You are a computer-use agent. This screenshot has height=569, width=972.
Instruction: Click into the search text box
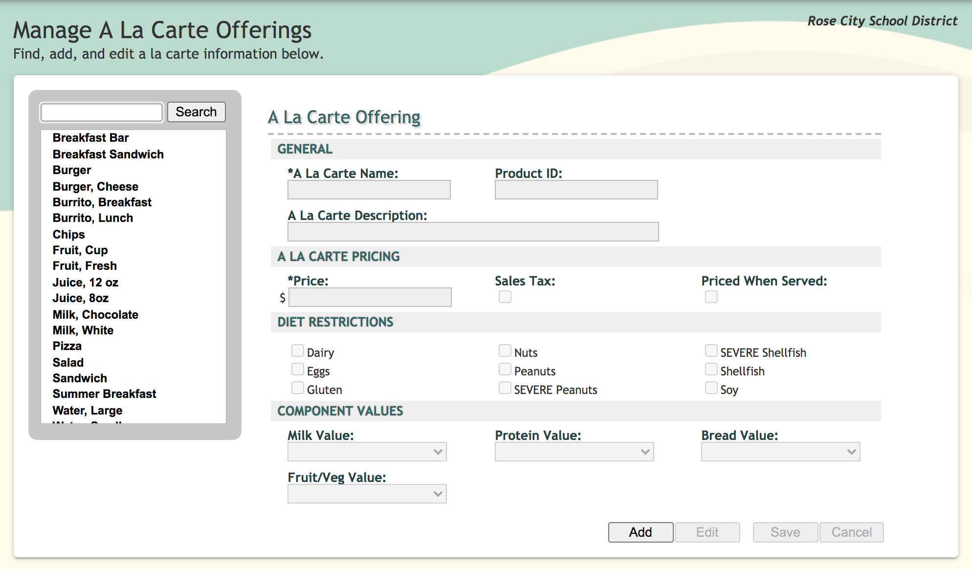coord(102,112)
